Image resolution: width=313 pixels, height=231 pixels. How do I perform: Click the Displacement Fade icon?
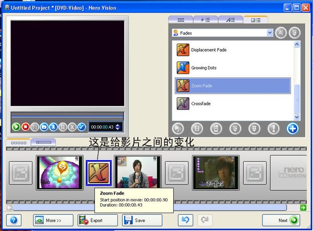pos(183,50)
